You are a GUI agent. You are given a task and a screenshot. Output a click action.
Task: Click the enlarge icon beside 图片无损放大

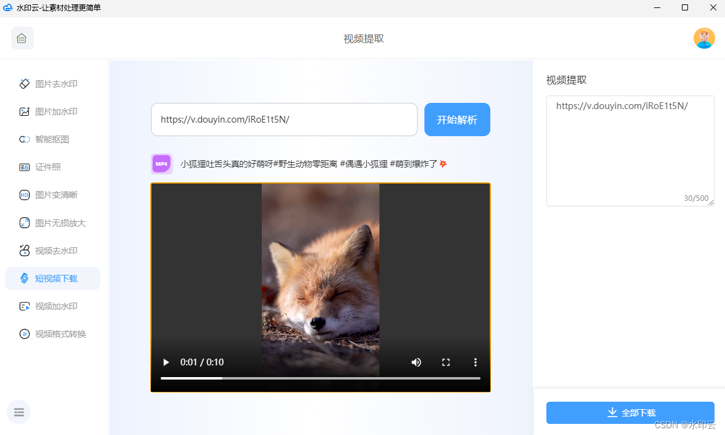[25, 223]
